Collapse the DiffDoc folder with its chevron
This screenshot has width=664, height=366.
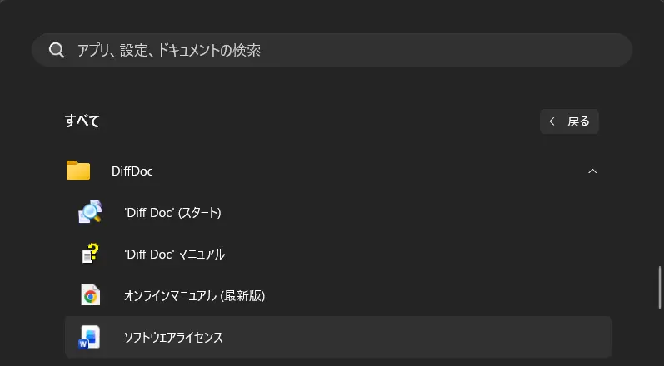(x=592, y=171)
